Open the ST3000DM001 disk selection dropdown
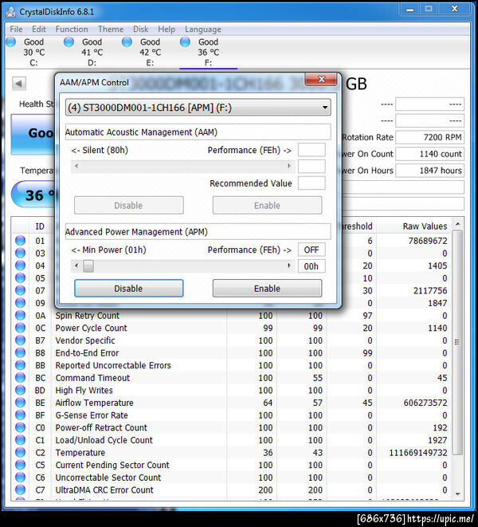 click(198, 108)
